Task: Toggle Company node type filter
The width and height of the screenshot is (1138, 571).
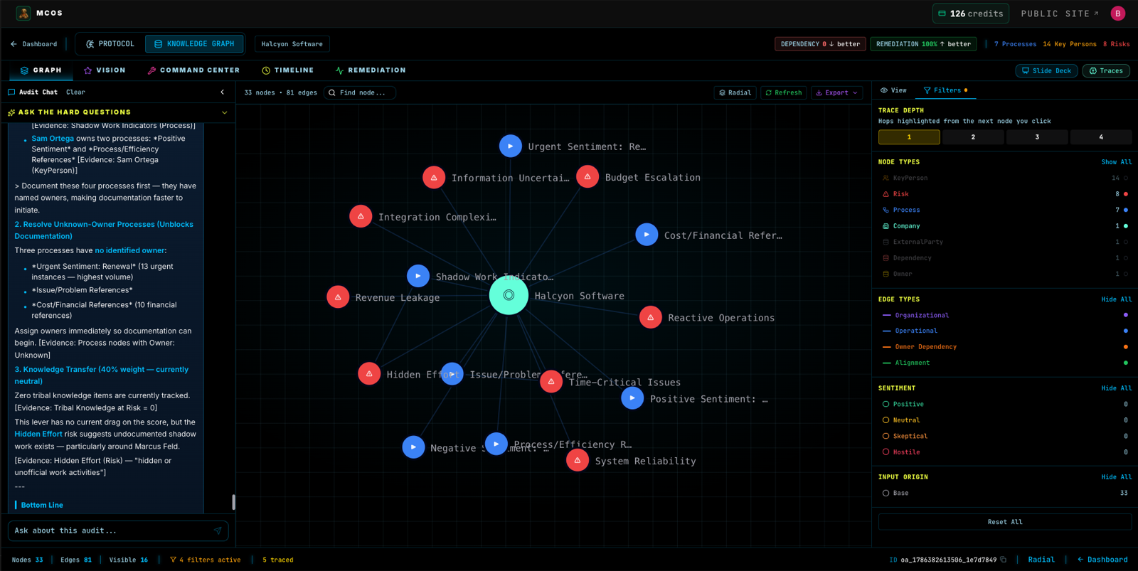Action: coord(1004,226)
